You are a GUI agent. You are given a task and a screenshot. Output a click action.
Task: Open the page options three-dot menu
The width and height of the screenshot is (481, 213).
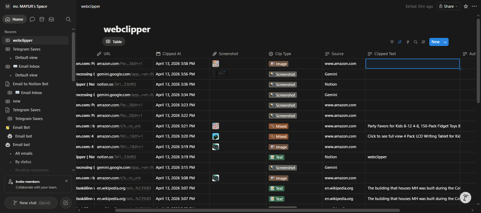pos(474,6)
